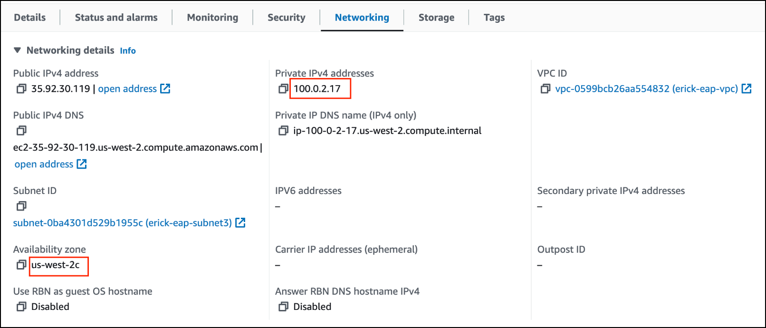Copy the Subnet ID

tap(21, 206)
